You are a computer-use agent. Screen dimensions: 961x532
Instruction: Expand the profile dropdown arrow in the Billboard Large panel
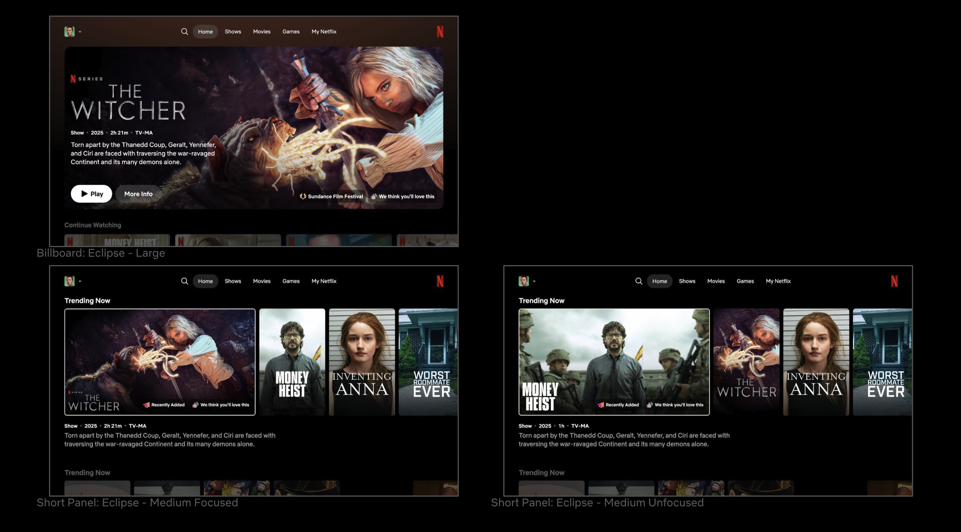tap(80, 32)
